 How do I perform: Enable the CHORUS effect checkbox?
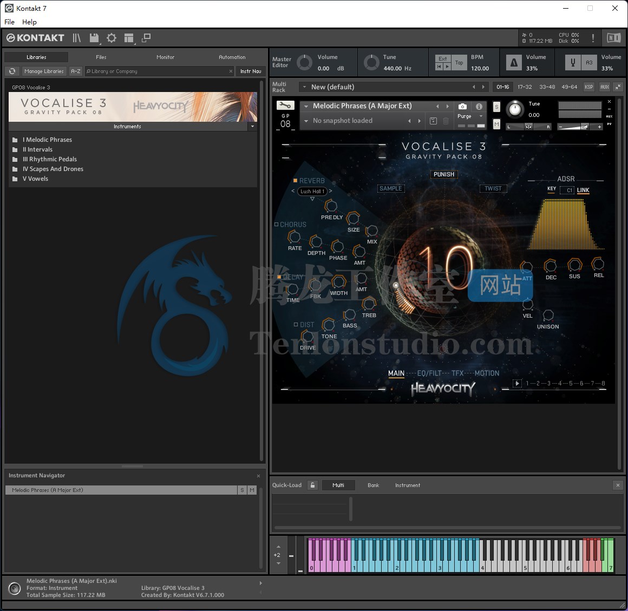(276, 225)
